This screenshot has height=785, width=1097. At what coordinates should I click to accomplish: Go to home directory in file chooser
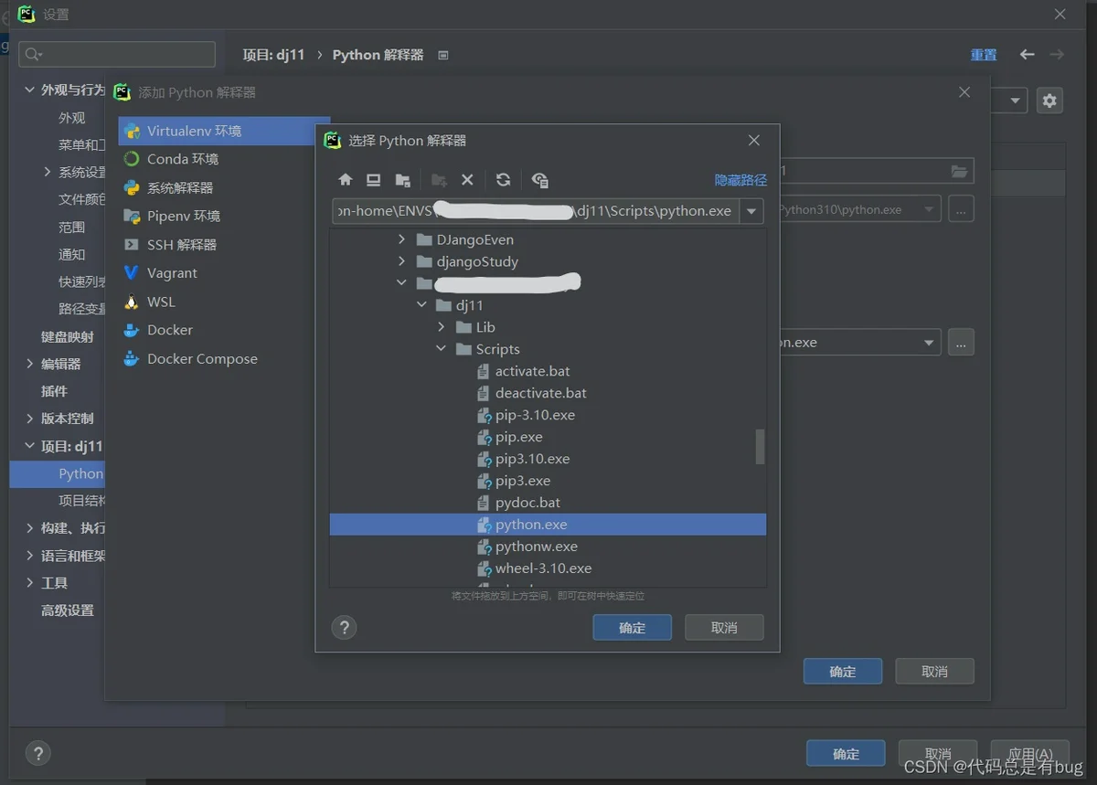tap(345, 180)
